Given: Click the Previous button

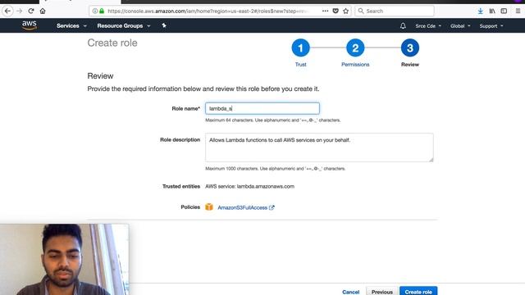Looking at the screenshot, I should (x=381, y=292).
